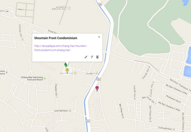This screenshot has height=132, width=191.
Task: Click the restaurant icon next to highway
Action: coord(96,73)
